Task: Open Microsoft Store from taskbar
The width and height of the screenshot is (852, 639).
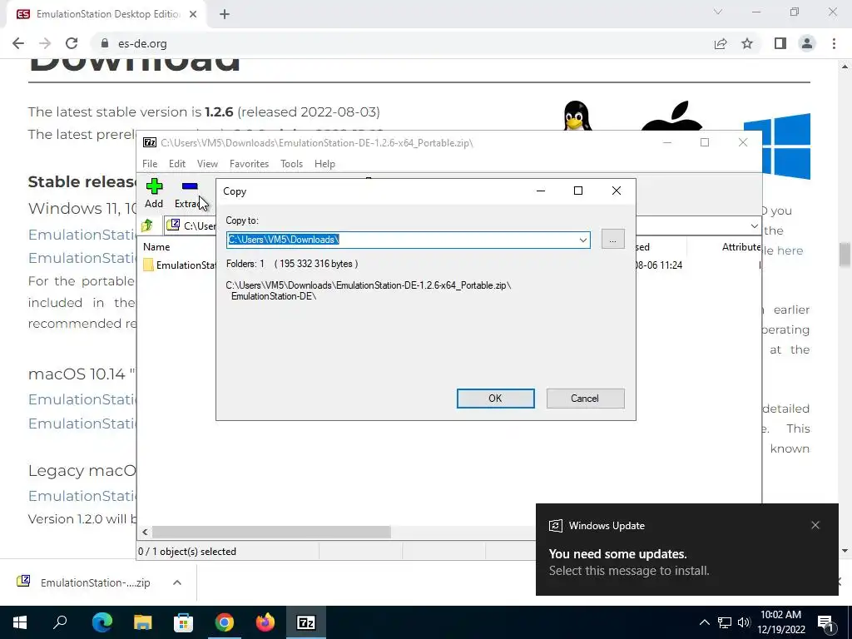Action: click(183, 622)
